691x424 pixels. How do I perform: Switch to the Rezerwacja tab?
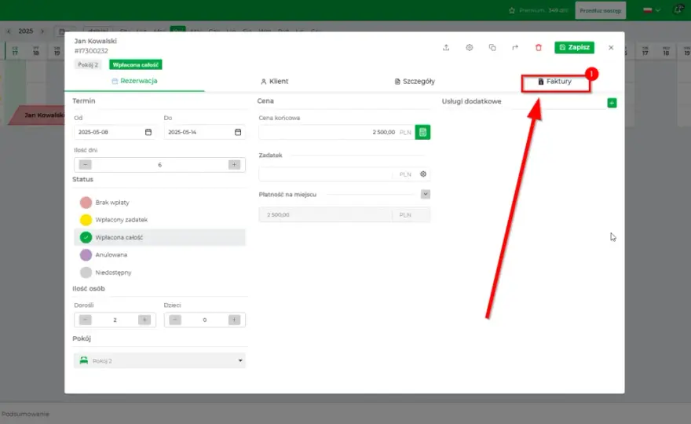tap(134, 81)
